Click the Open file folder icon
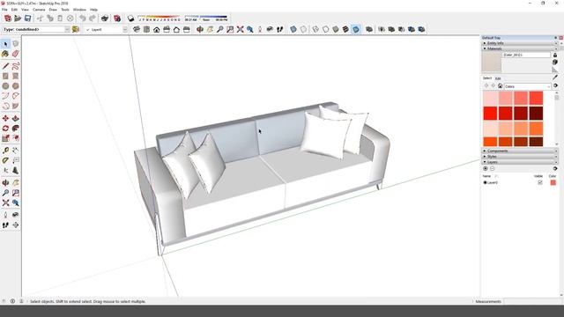This screenshot has width=564, height=317. point(18,18)
